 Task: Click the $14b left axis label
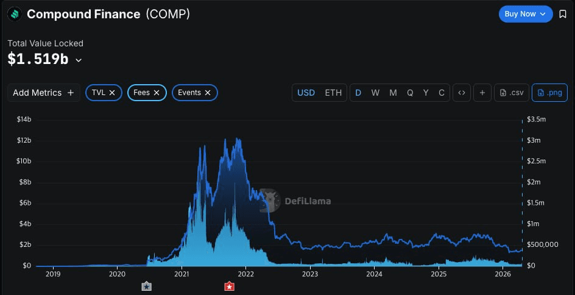click(x=24, y=119)
